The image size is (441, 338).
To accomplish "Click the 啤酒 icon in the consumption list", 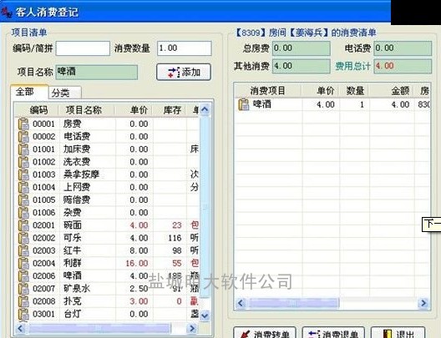I will [x=244, y=104].
